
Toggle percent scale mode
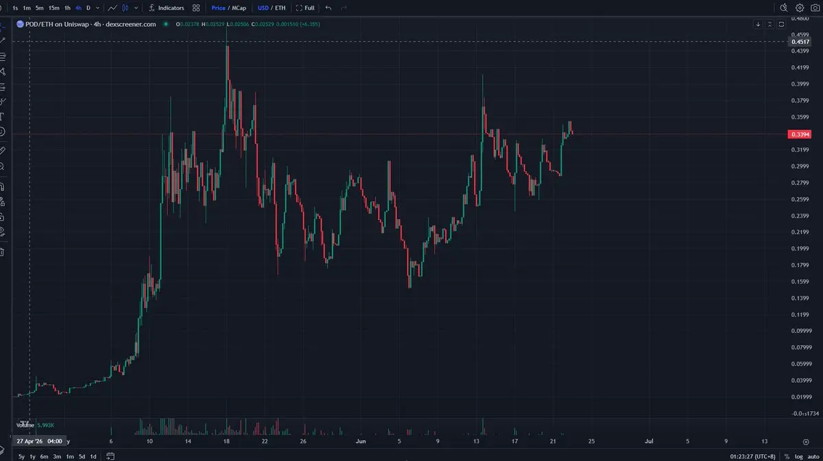pyautogui.click(x=787, y=456)
